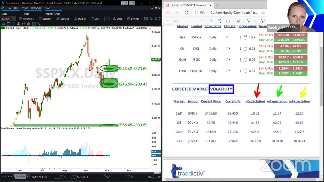This screenshot has height=182, width=324.
Task: Click the 3246.59-3209.45 zone label on chart
Action: [133, 84]
